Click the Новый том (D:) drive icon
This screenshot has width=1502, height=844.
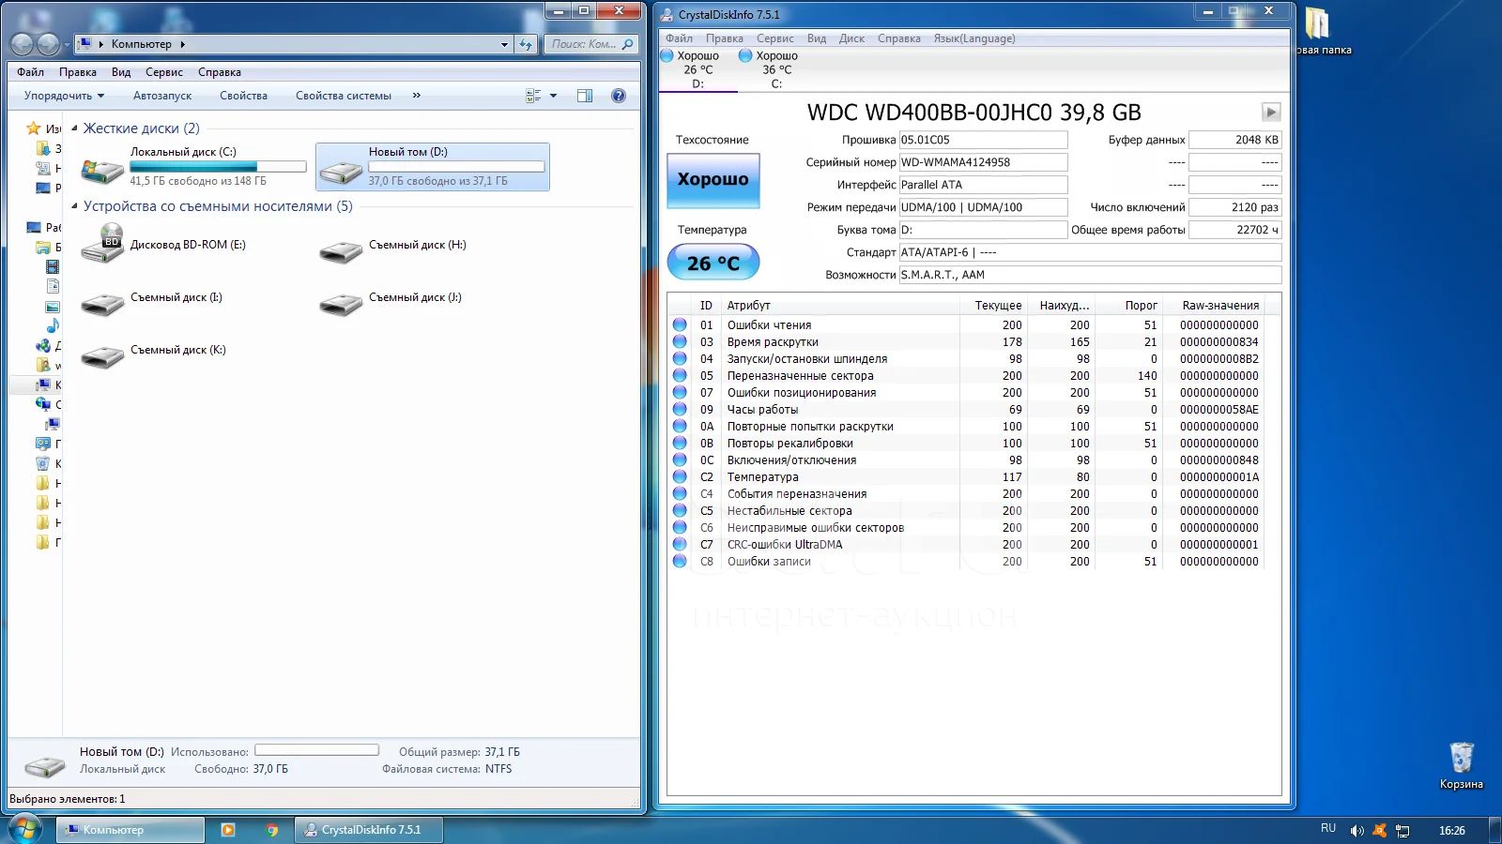[341, 171]
